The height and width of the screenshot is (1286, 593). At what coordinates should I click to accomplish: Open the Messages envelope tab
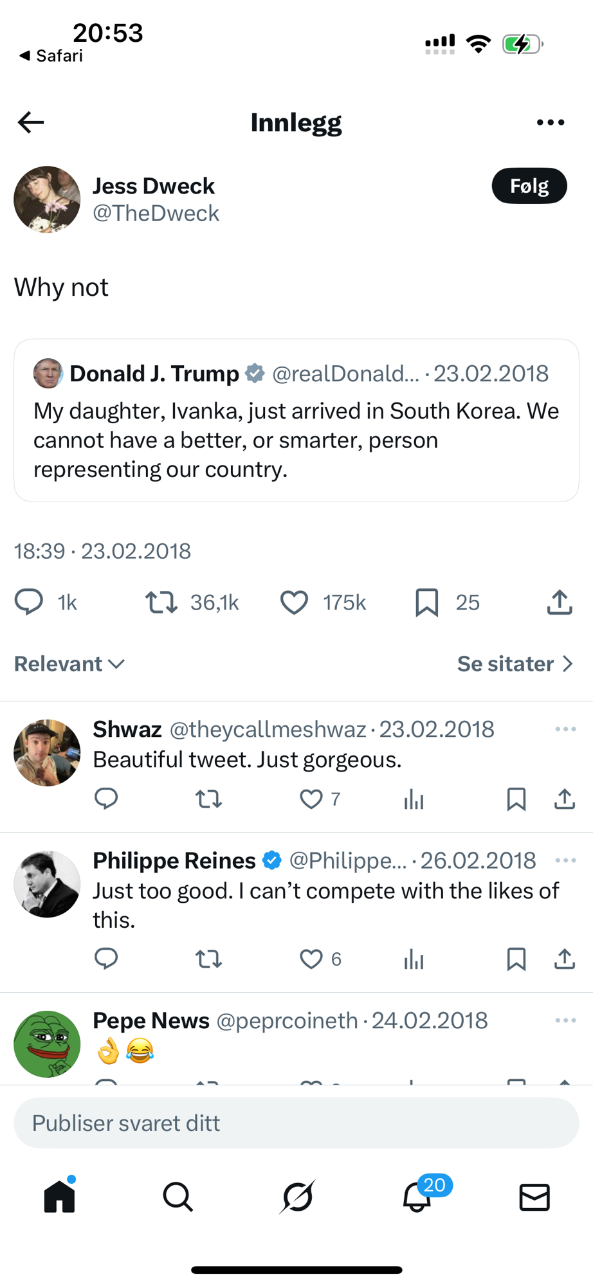[534, 1197]
